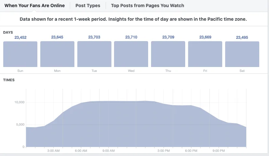Screen dimensions: 269x156
Task: Open Top Posts from Pages You Watch tab
Action: 147,6
